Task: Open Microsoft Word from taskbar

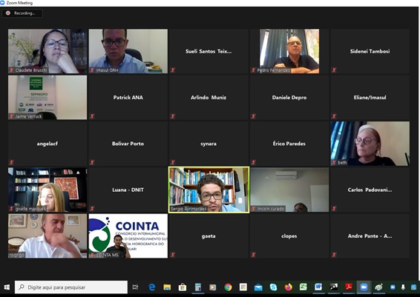Action: point(318,287)
